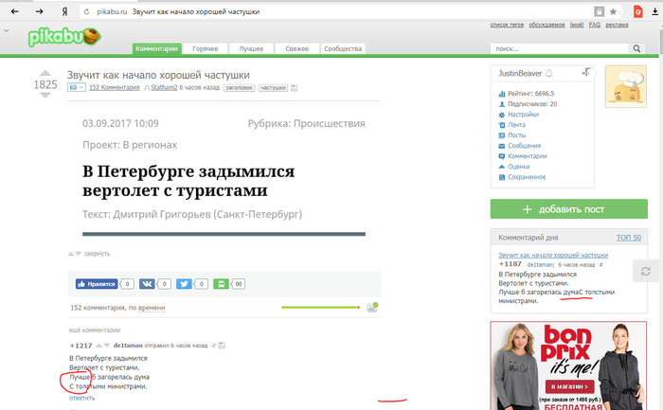Upvote de1taman's comment
The image size is (663, 410).
pos(99,345)
